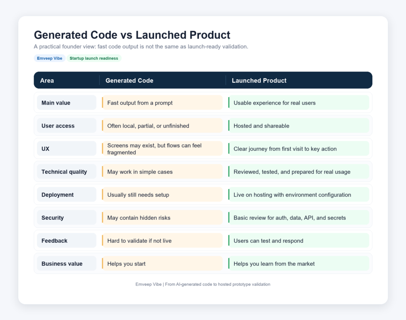Click 'Usually still needs setup' cell
Viewport: 406px width, 320px height.
pos(162,195)
